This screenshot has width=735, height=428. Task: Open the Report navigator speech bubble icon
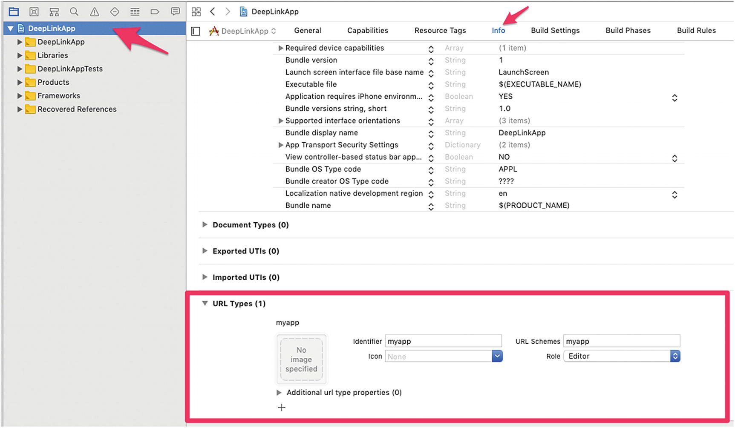coord(175,11)
